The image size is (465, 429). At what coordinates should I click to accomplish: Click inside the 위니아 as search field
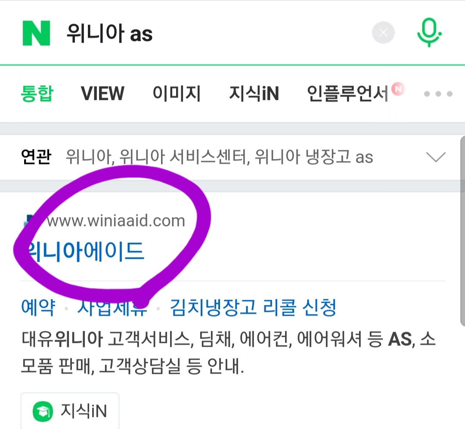click(x=214, y=33)
